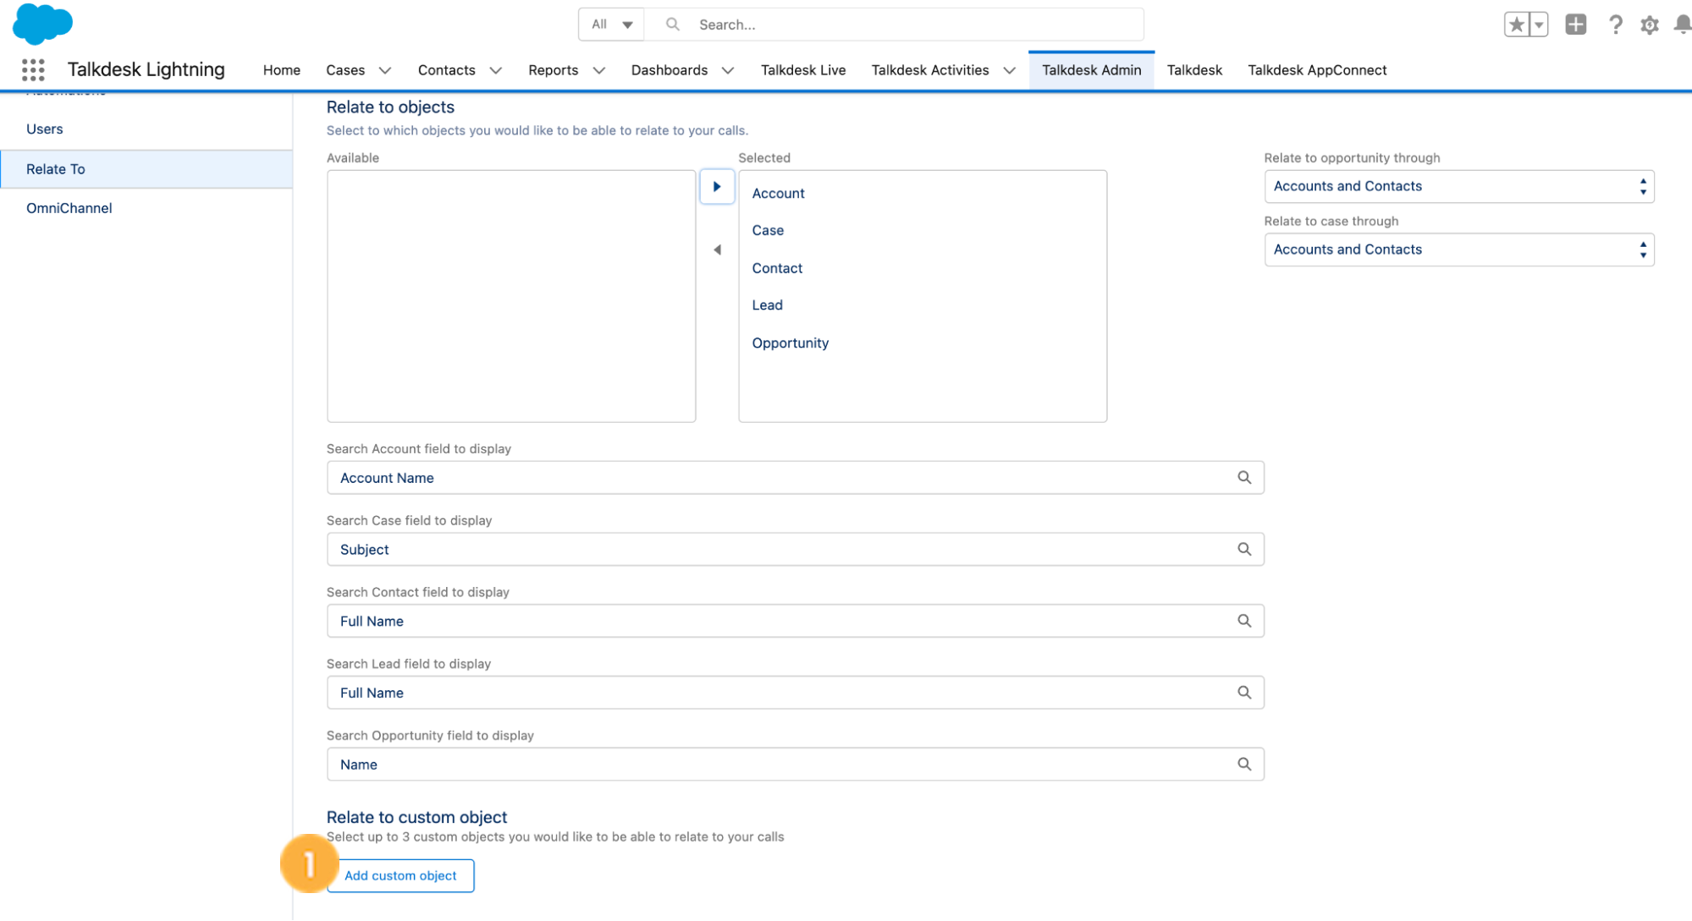Open the favorites list dropdown arrow

point(1539,25)
